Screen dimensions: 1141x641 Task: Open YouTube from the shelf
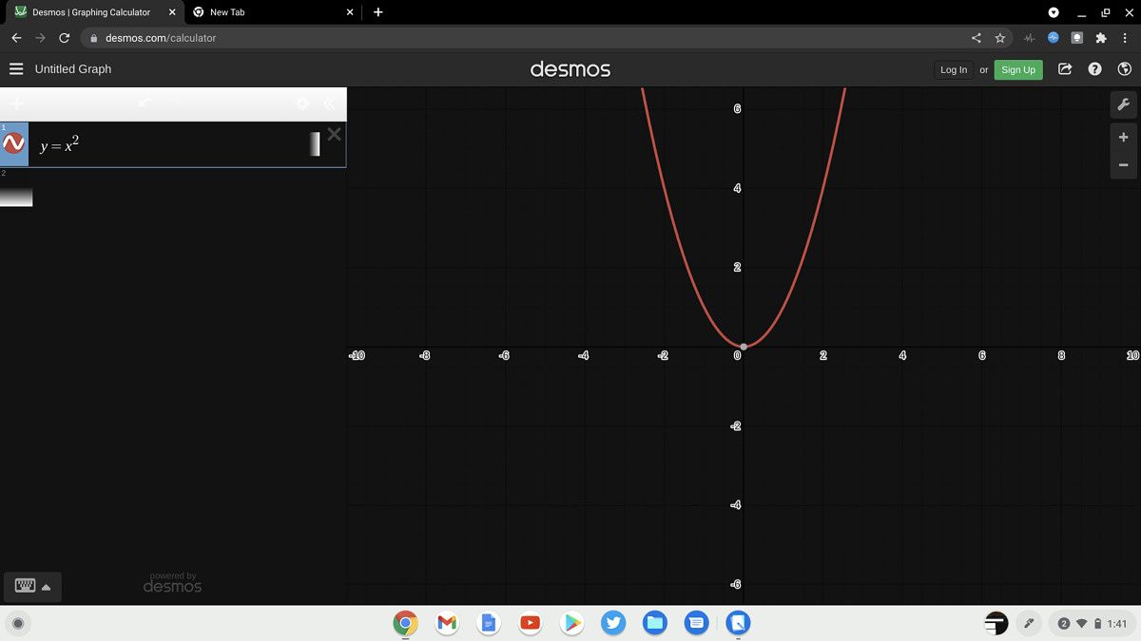pos(531,623)
